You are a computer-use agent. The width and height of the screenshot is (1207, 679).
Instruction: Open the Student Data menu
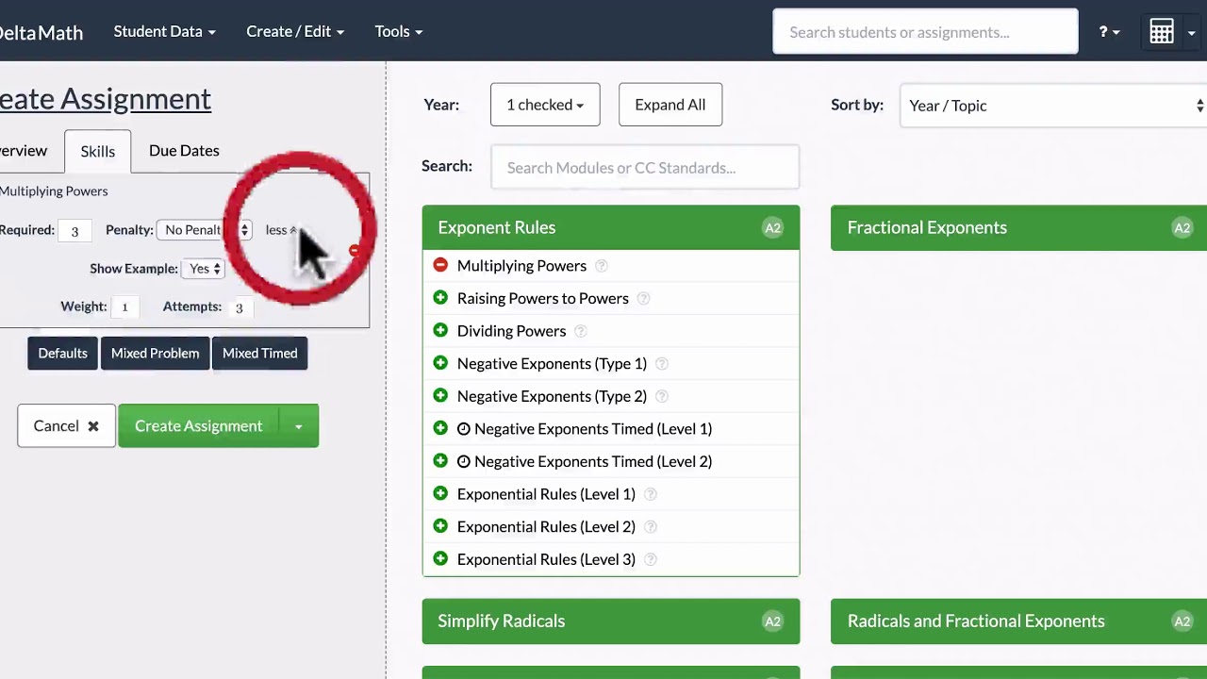pyautogui.click(x=164, y=31)
